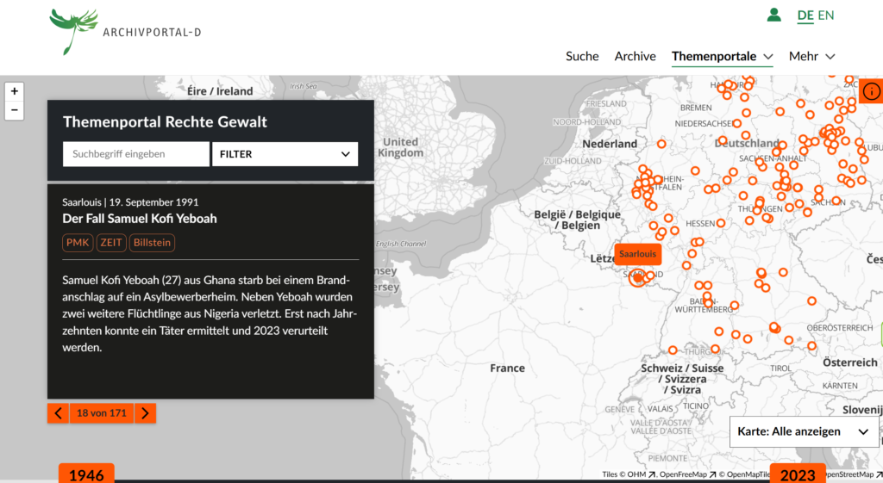The height and width of the screenshot is (483, 883).
Task: Open the FILTER dropdown
Action: click(x=285, y=154)
